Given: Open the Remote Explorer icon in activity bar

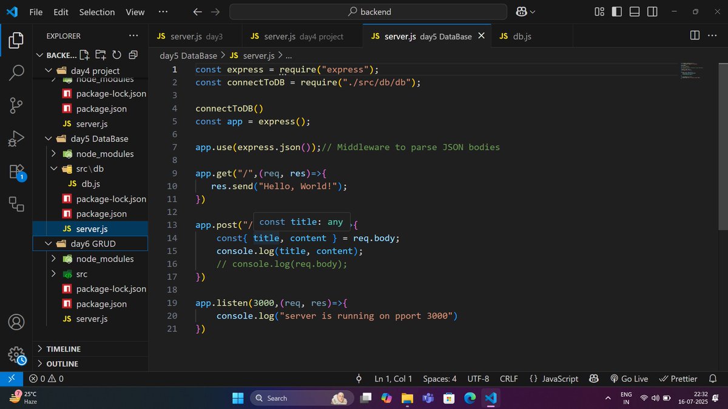Looking at the screenshot, I should coord(16,204).
